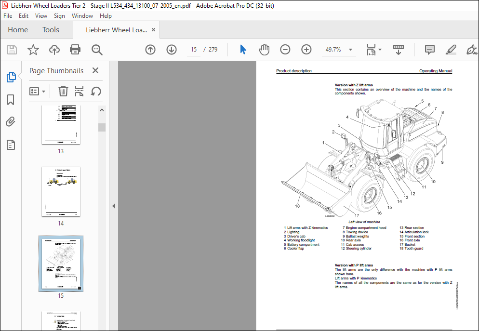Switch to the Home tab
The width and height of the screenshot is (479, 331).
(x=18, y=29)
